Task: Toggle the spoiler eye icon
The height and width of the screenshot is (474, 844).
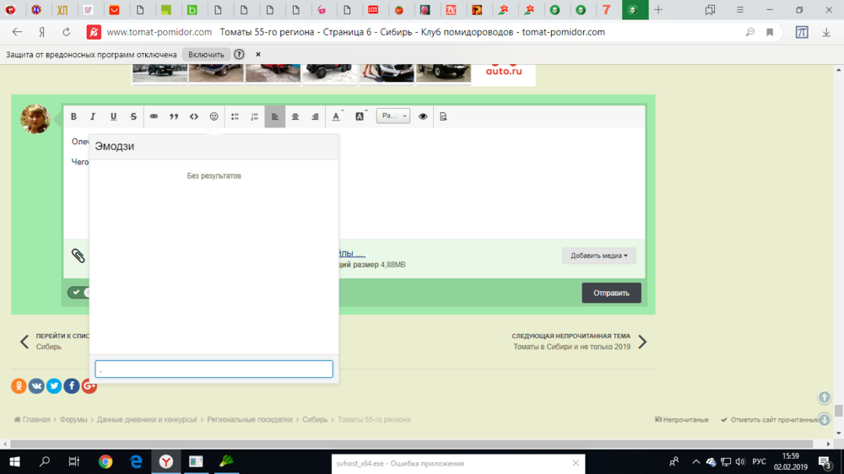Action: pos(423,116)
